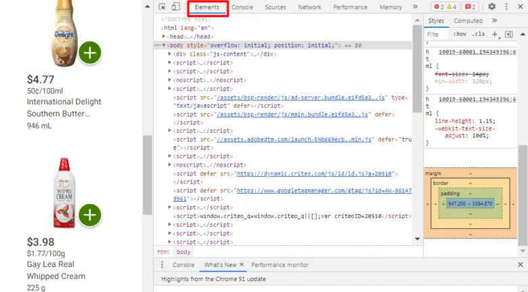Screen dimensions: 528x292
Task: Open the Performance tab
Action: (351, 7)
